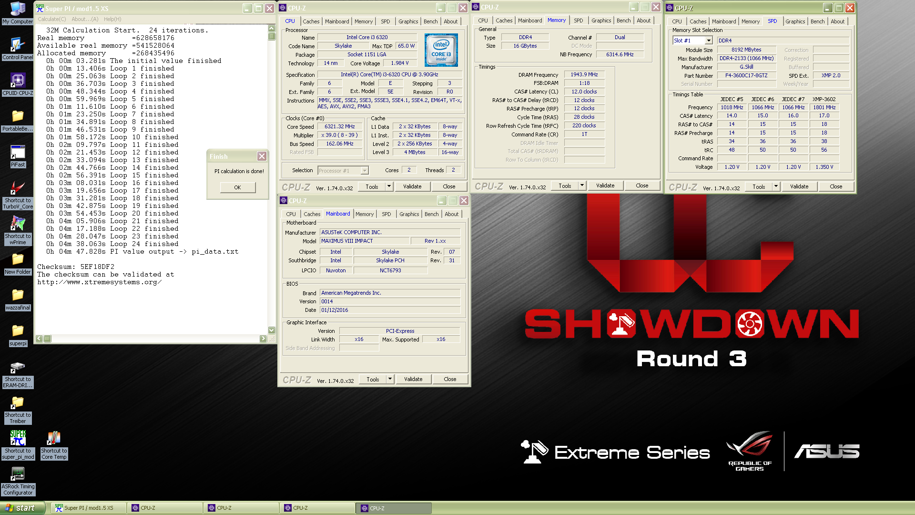Screen dimensions: 915x515
Task: Select the Memory tab in SPD window
Action: click(x=750, y=21)
